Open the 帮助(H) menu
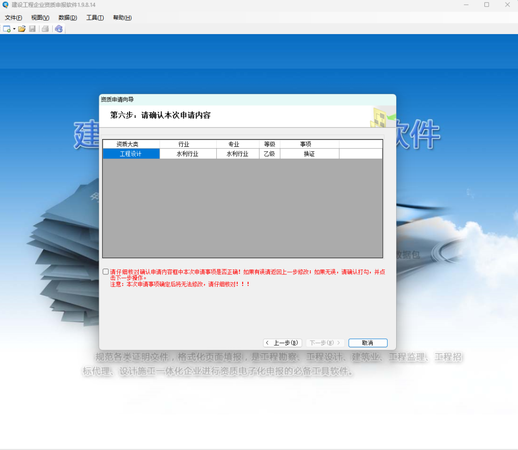 (122, 18)
